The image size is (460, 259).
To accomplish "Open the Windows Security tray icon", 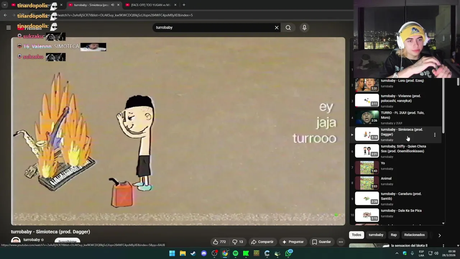I will [x=405, y=253].
